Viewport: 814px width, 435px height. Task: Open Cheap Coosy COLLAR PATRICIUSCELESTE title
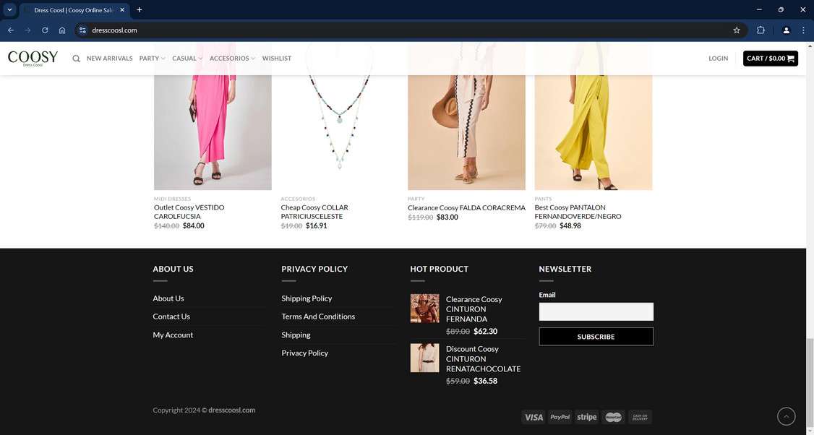[314, 212]
